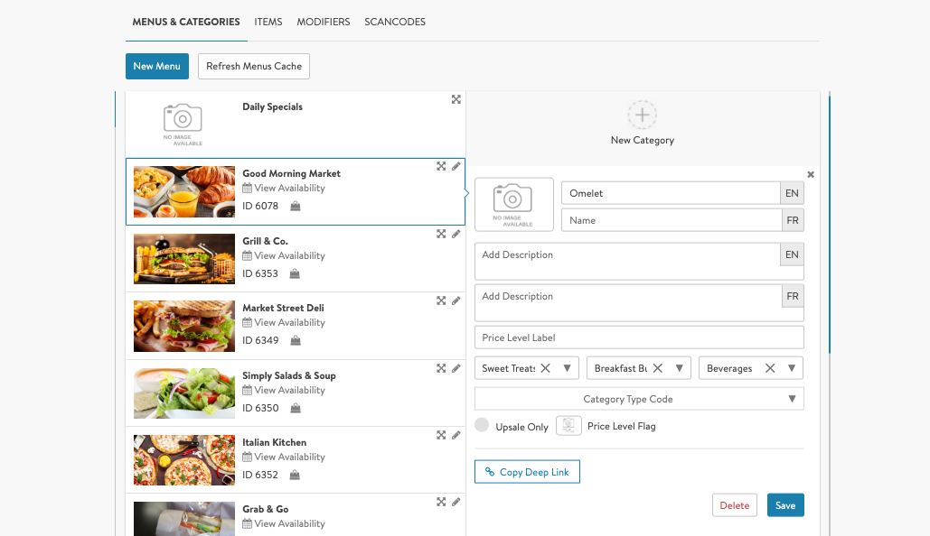Switch to the Items tab
Image resolution: width=930 pixels, height=536 pixels.
click(268, 22)
